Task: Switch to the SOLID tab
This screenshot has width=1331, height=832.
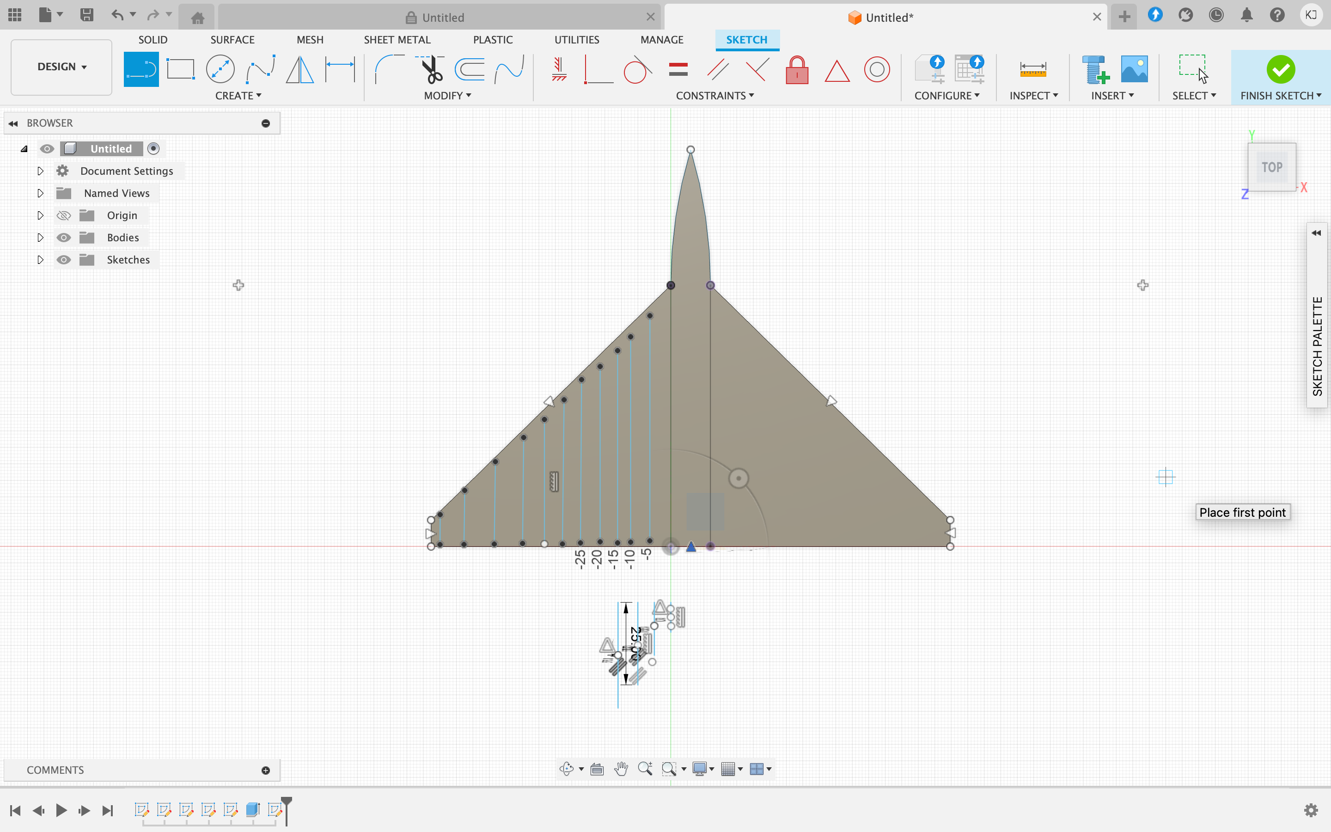Action: pyautogui.click(x=153, y=40)
